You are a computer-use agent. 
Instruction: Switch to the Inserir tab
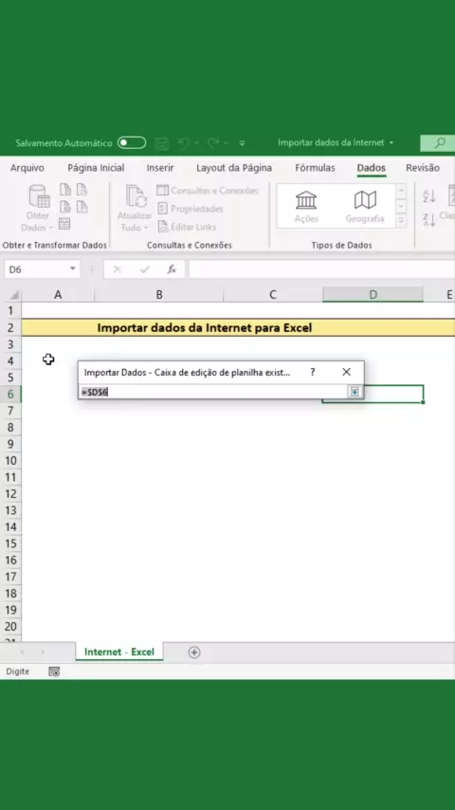(x=160, y=168)
